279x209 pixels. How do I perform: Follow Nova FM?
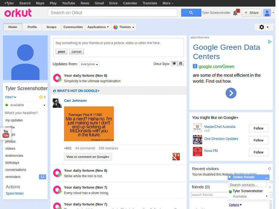click(x=258, y=152)
